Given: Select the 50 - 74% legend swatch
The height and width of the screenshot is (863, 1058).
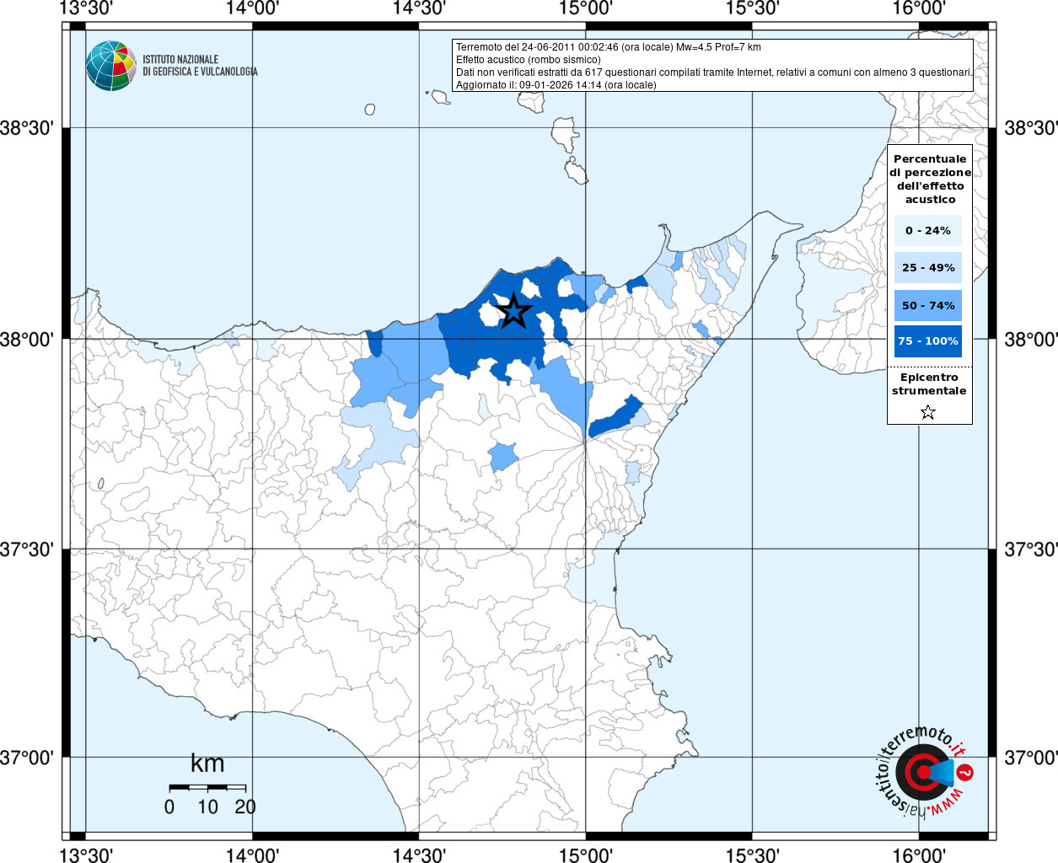Looking at the screenshot, I should point(928,305).
